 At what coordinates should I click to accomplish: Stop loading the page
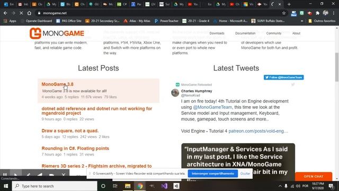click(21, 13)
